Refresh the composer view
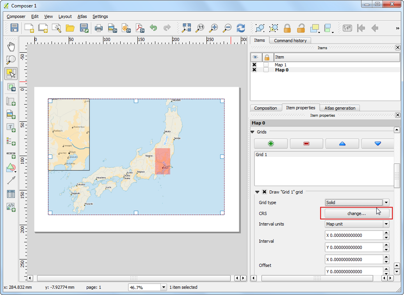 tap(241, 28)
